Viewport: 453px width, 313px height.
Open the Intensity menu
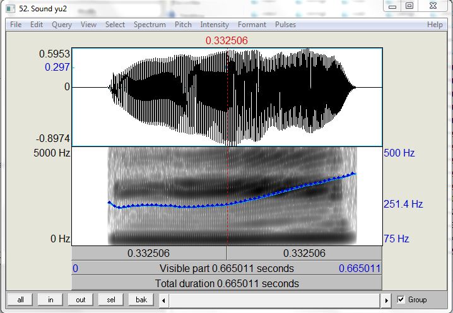tap(215, 25)
